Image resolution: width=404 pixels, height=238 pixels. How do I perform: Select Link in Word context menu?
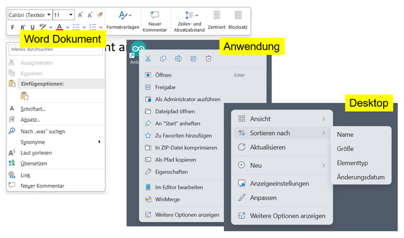coord(25,175)
